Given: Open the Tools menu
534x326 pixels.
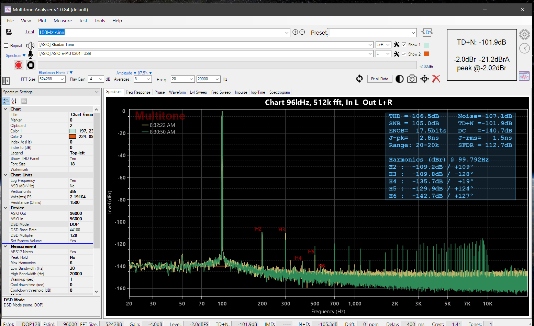Looking at the screenshot, I should tap(100, 21).
